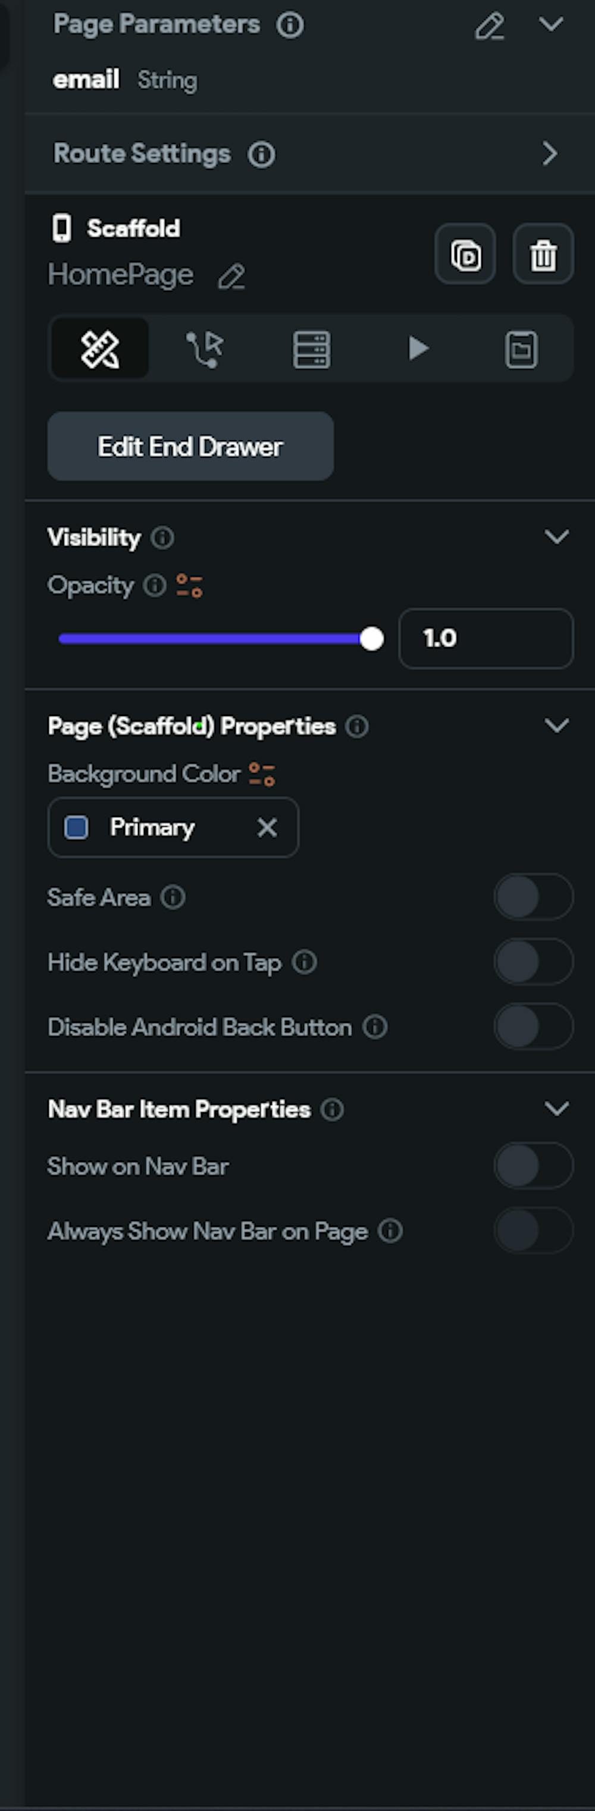This screenshot has height=1811, width=595.
Task: Open the Backend Query tab
Action: (311, 349)
